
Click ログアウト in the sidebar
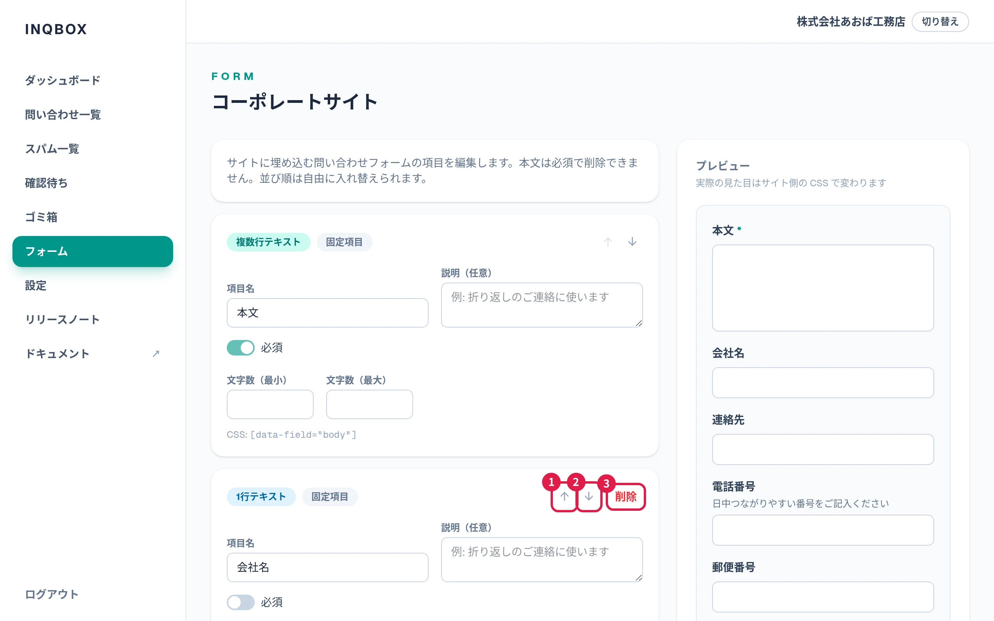point(52,594)
